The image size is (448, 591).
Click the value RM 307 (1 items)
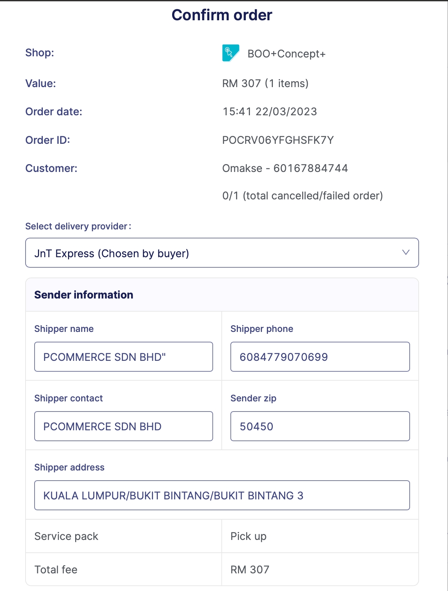[265, 83]
